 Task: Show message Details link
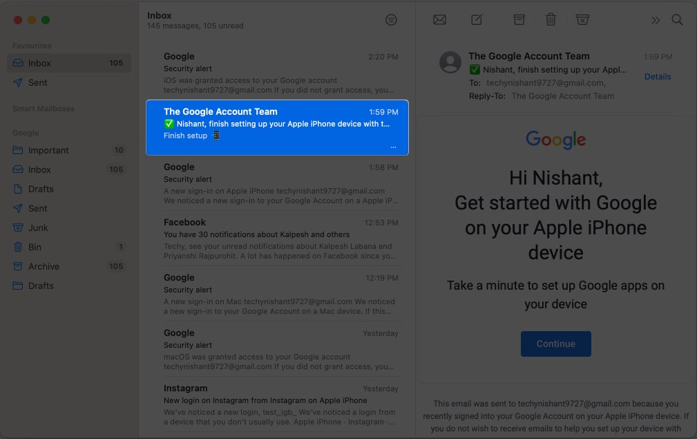click(658, 77)
